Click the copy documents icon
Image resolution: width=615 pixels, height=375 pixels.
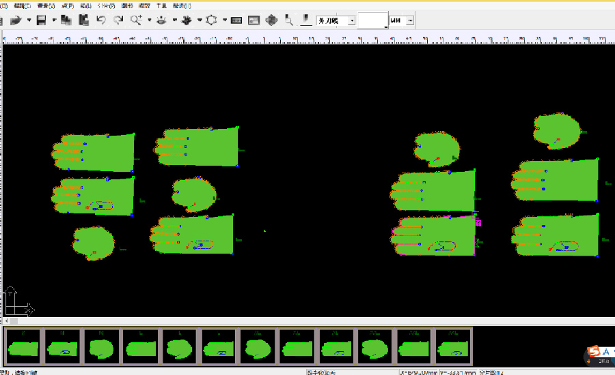(x=68, y=20)
